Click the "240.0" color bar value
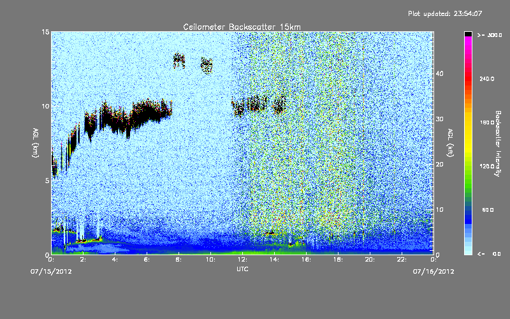The height and width of the screenshot is (319, 510). [487, 78]
